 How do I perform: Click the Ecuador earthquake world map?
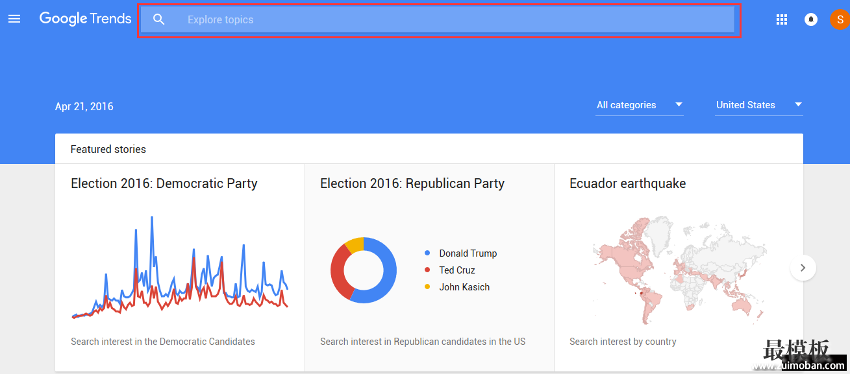click(x=679, y=270)
